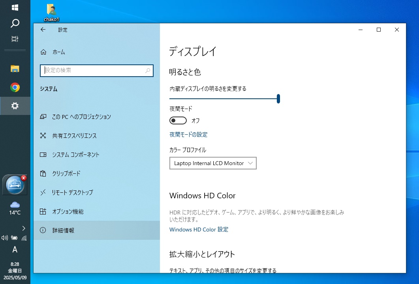The height and width of the screenshot is (284, 419).
Task: Open クリップボード settings
Action: point(97,174)
